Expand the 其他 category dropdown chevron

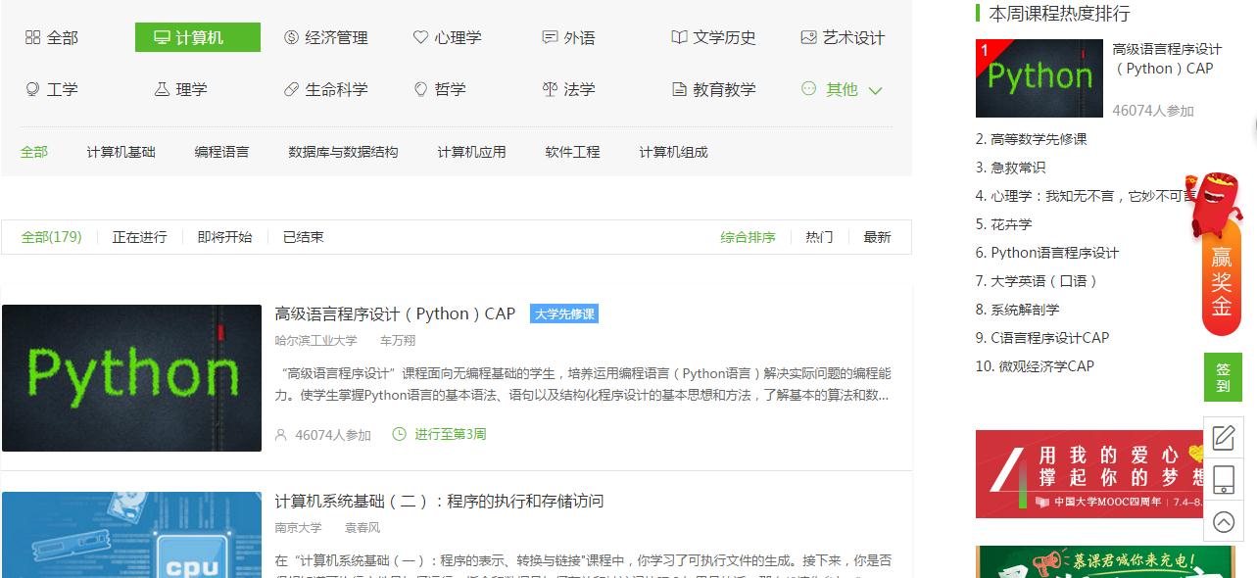tap(875, 90)
